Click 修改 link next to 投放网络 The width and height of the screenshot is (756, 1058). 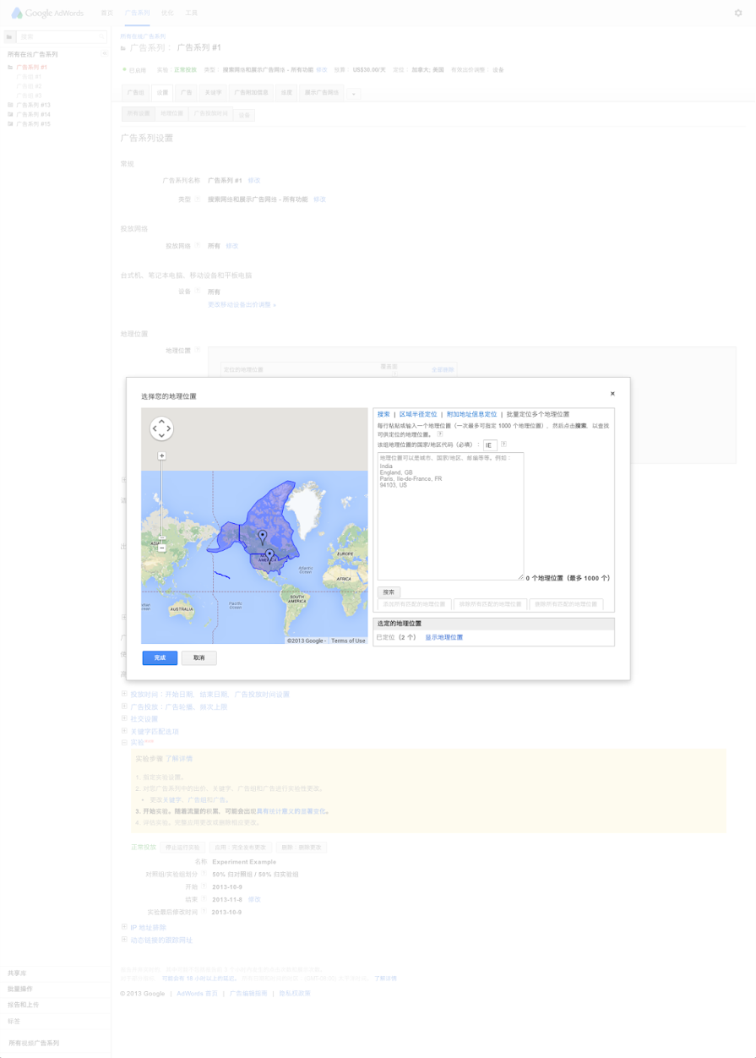click(x=232, y=246)
